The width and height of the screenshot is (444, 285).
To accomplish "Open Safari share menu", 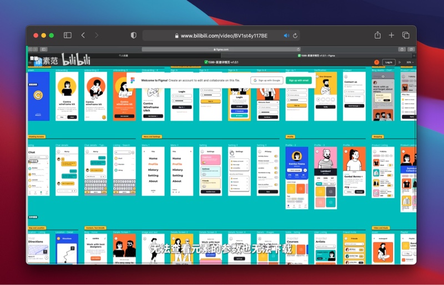I will tap(377, 35).
